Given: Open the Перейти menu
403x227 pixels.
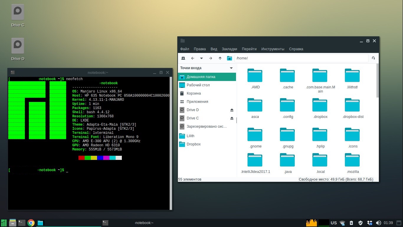Looking at the screenshot, I should (249, 49).
